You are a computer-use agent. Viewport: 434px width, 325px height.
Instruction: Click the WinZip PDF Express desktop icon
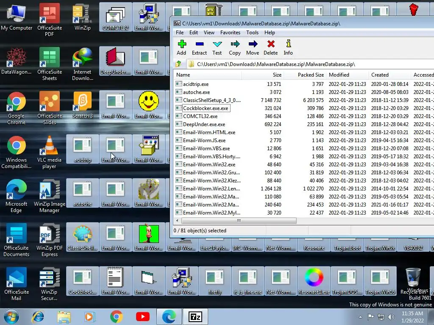[x=50, y=240]
